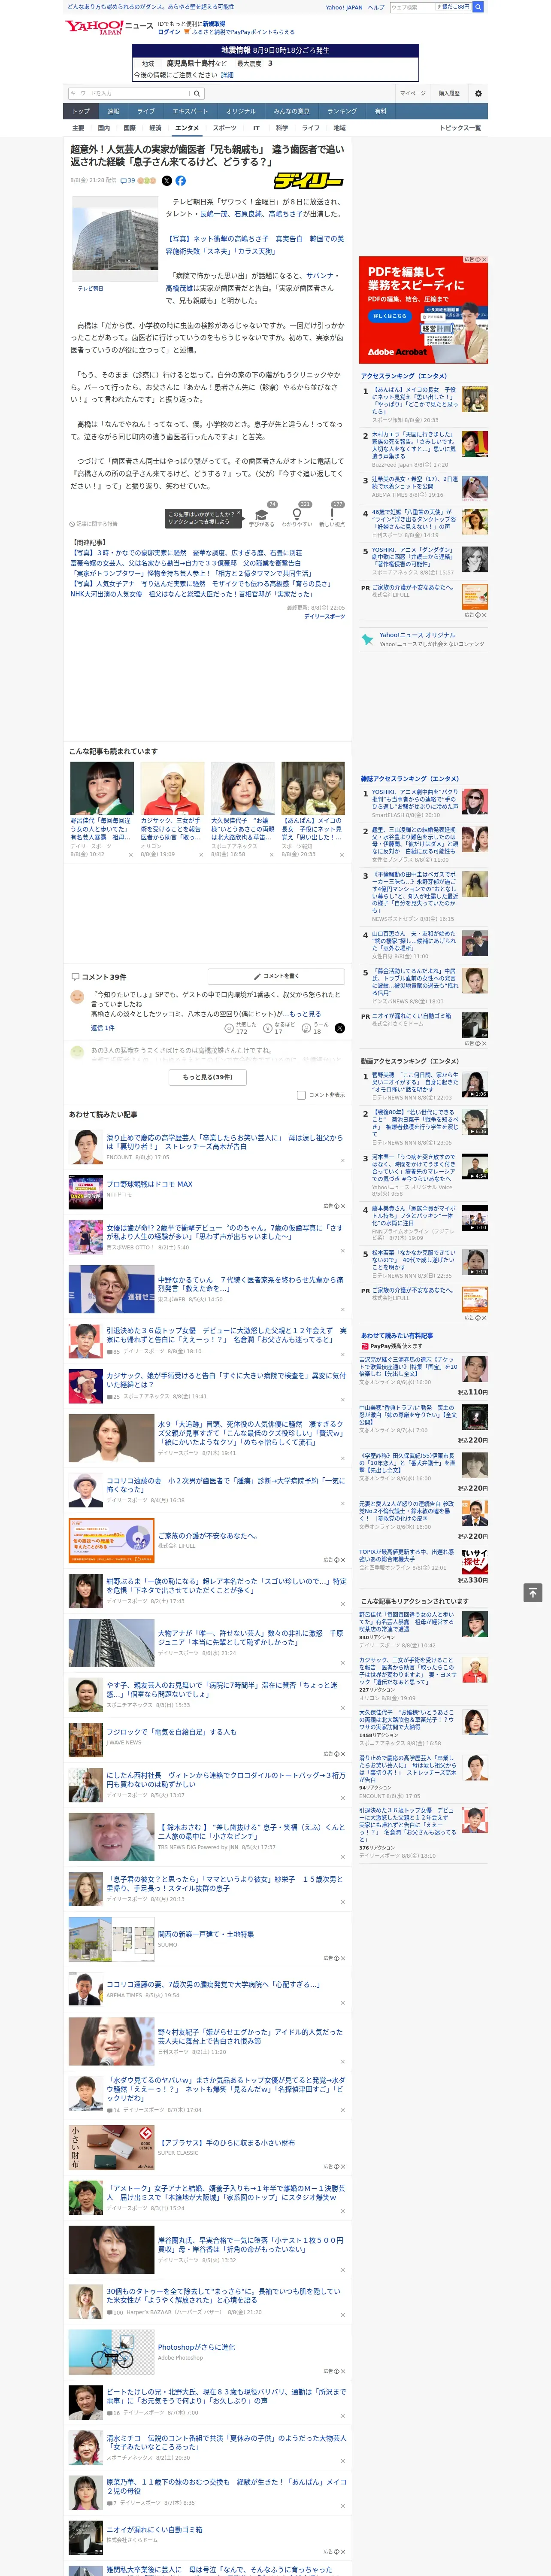The width and height of the screenshot is (551, 2576).
Task: Open 購入履歴 link
Action: [449, 93]
